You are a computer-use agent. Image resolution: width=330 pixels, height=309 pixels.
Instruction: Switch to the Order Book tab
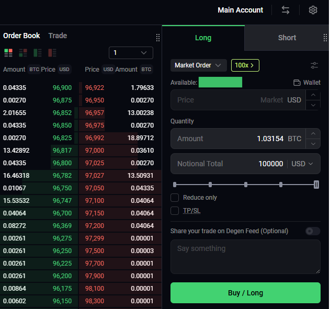point(21,36)
